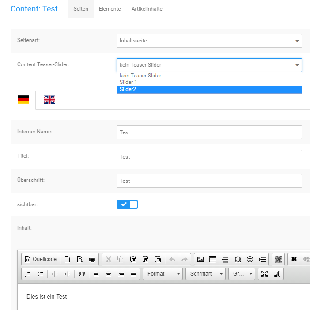Open the smiley emoticon picker
Screen dimensions: 310x310
tap(250, 259)
